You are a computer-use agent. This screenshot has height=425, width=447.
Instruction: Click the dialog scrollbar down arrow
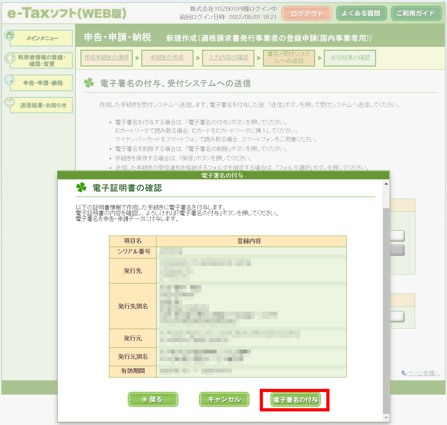[x=386, y=418]
